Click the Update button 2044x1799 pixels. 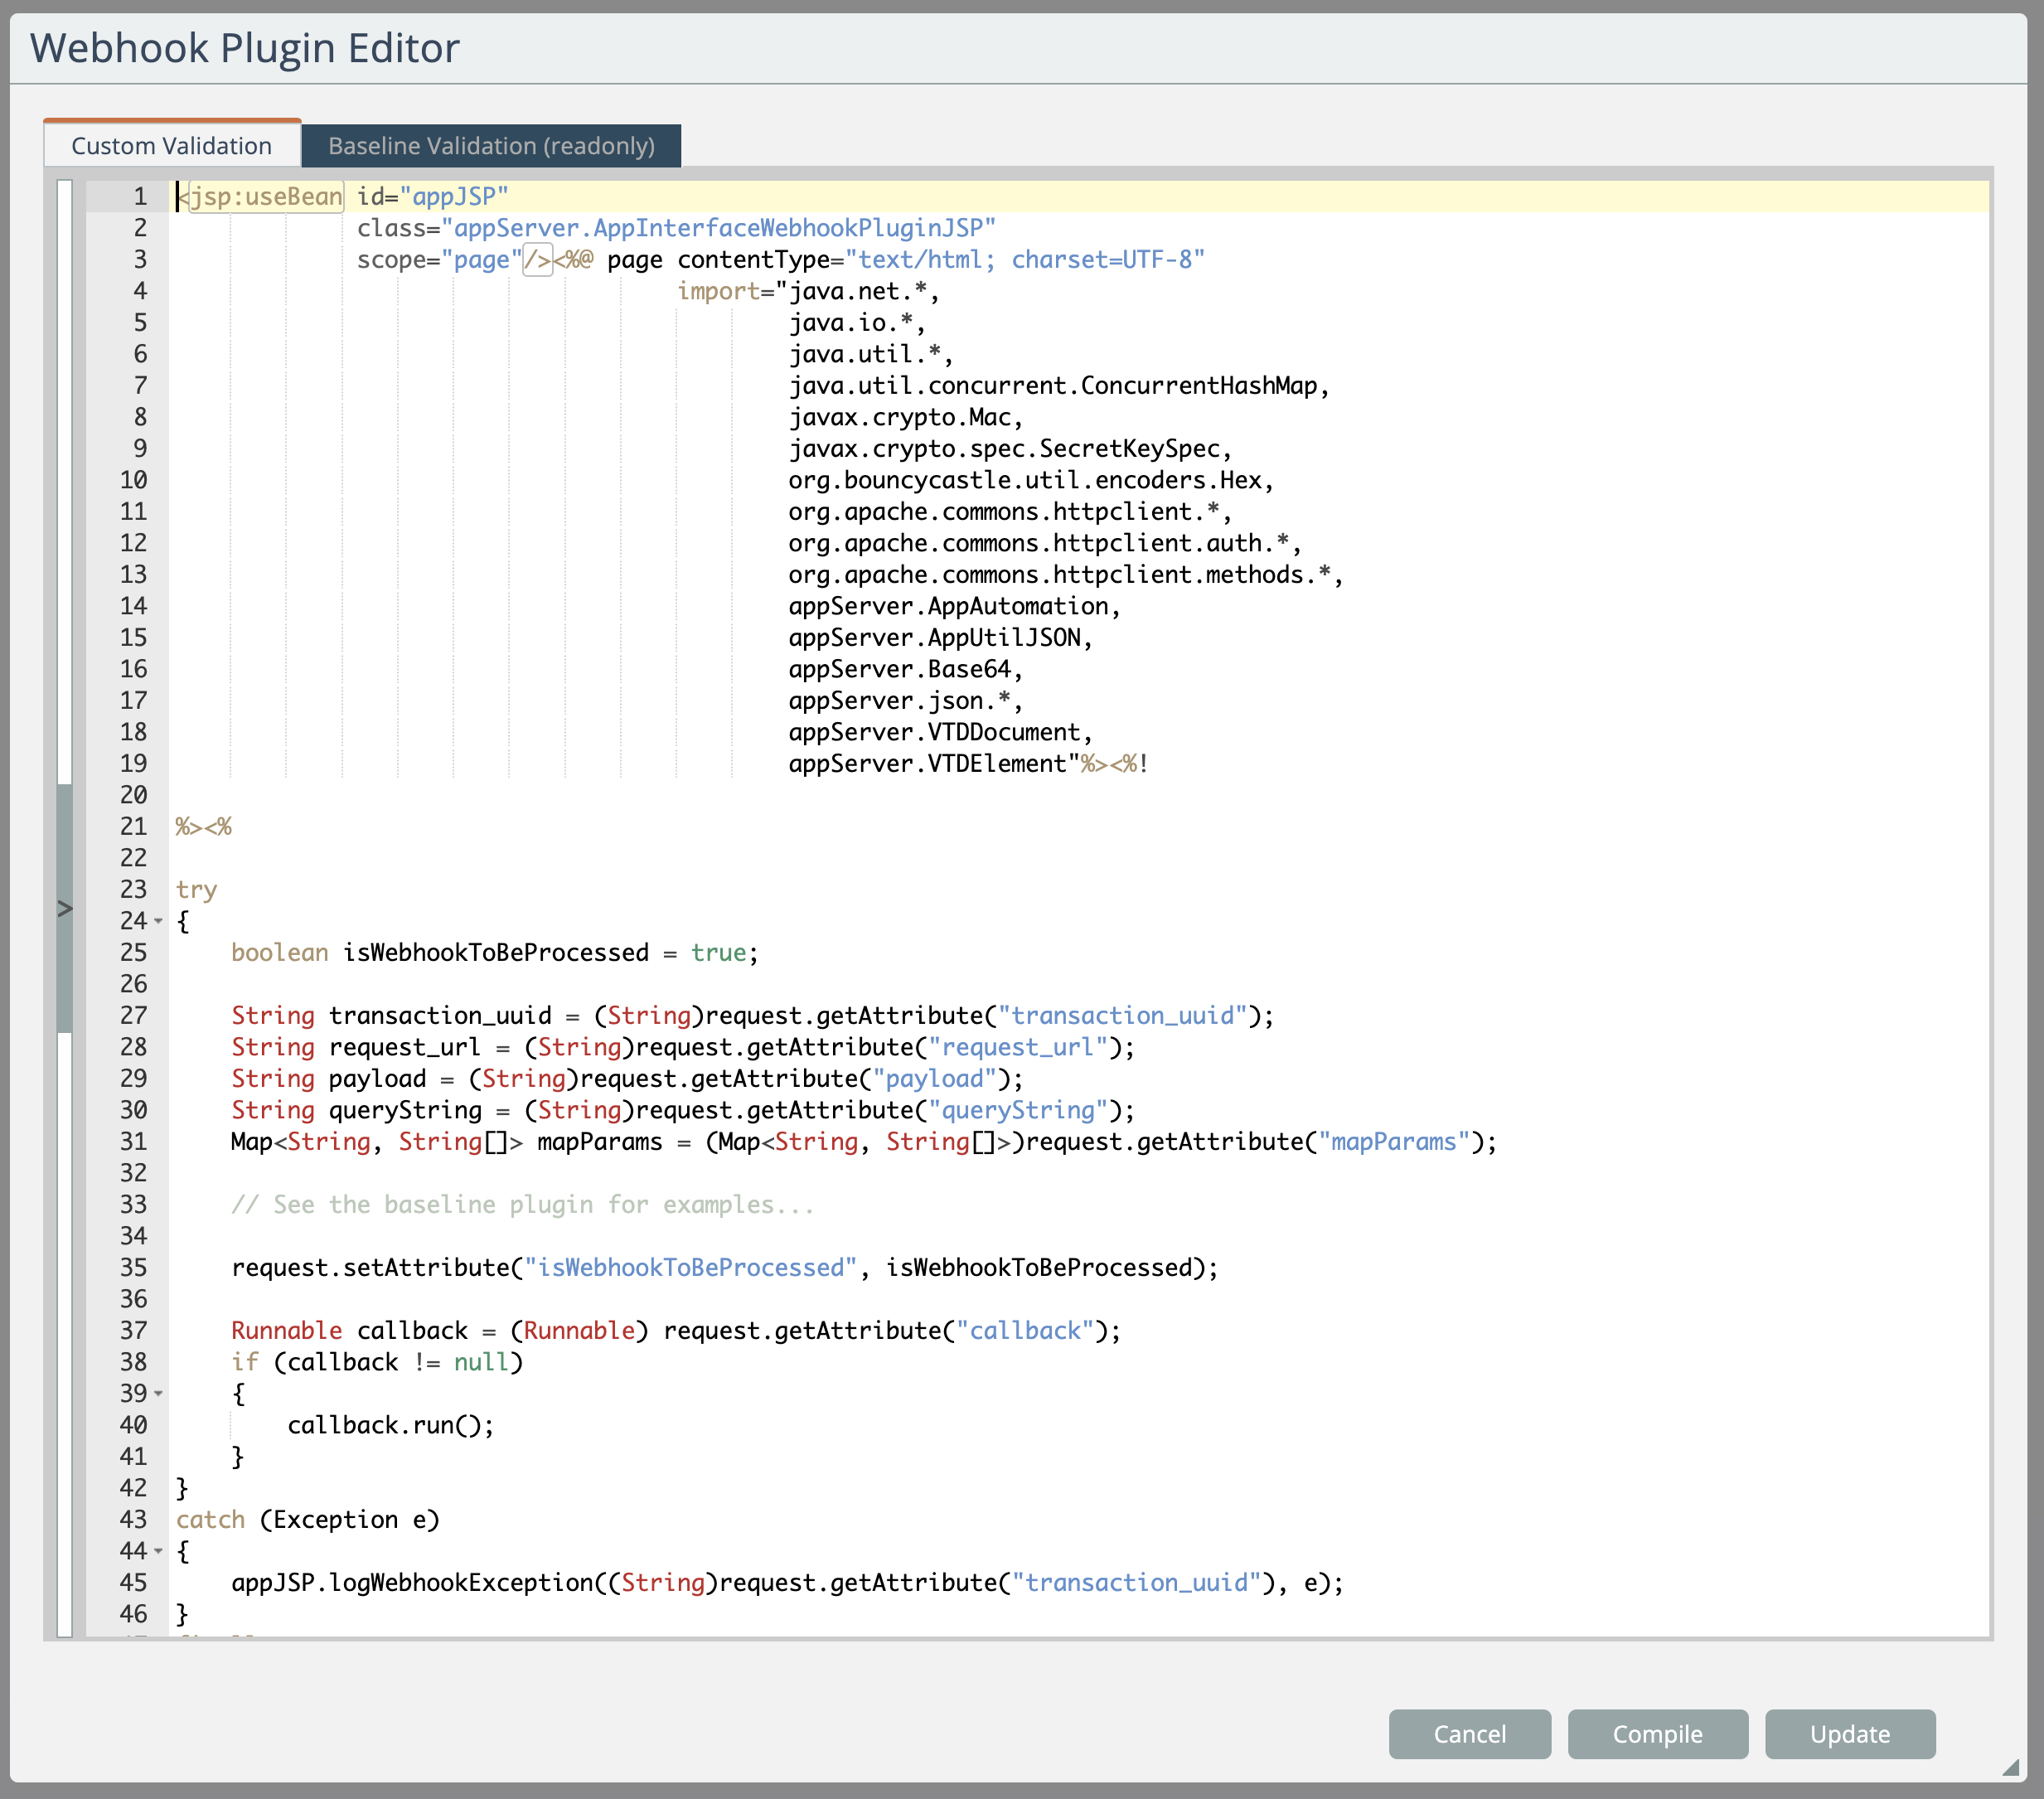tap(1849, 1733)
